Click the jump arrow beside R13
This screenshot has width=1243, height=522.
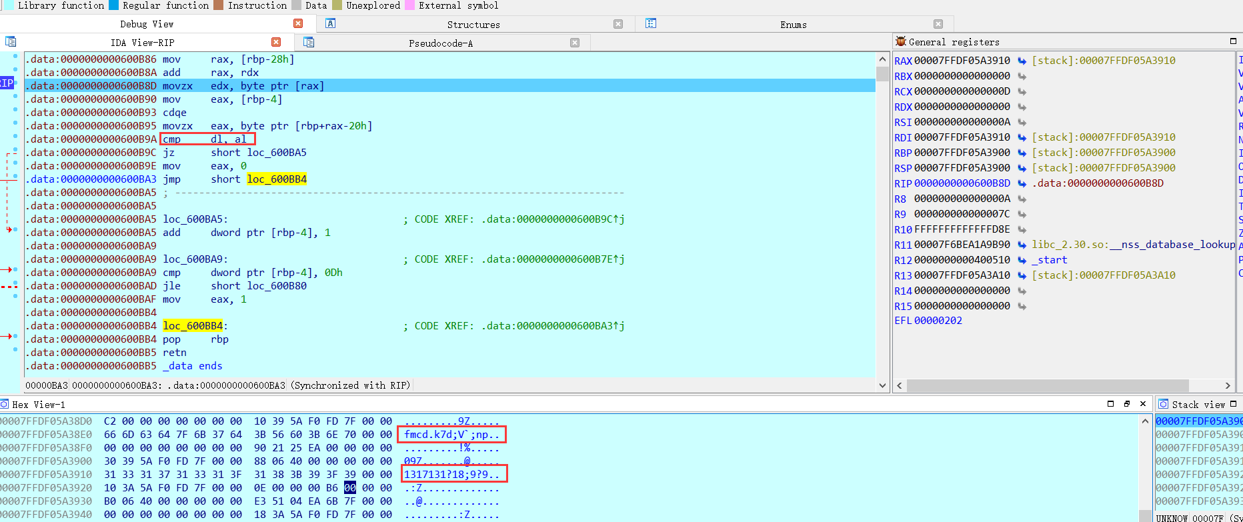1022,275
